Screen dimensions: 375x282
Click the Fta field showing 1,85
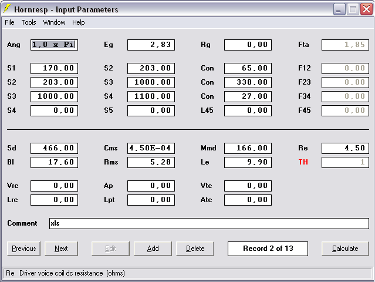tap(345, 45)
